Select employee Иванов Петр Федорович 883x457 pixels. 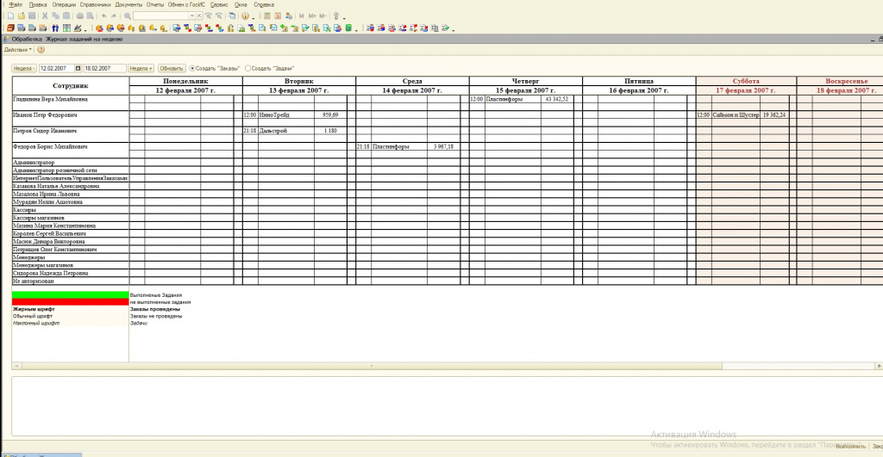pos(71,118)
